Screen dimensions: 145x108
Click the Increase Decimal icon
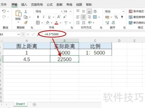click(x=107, y=23)
